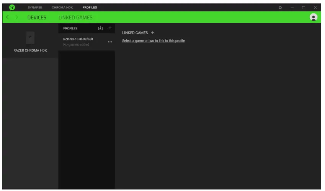This screenshot has width=325, height=191.
Task: Go forward with the right arrow
Action: click(17, 17)
